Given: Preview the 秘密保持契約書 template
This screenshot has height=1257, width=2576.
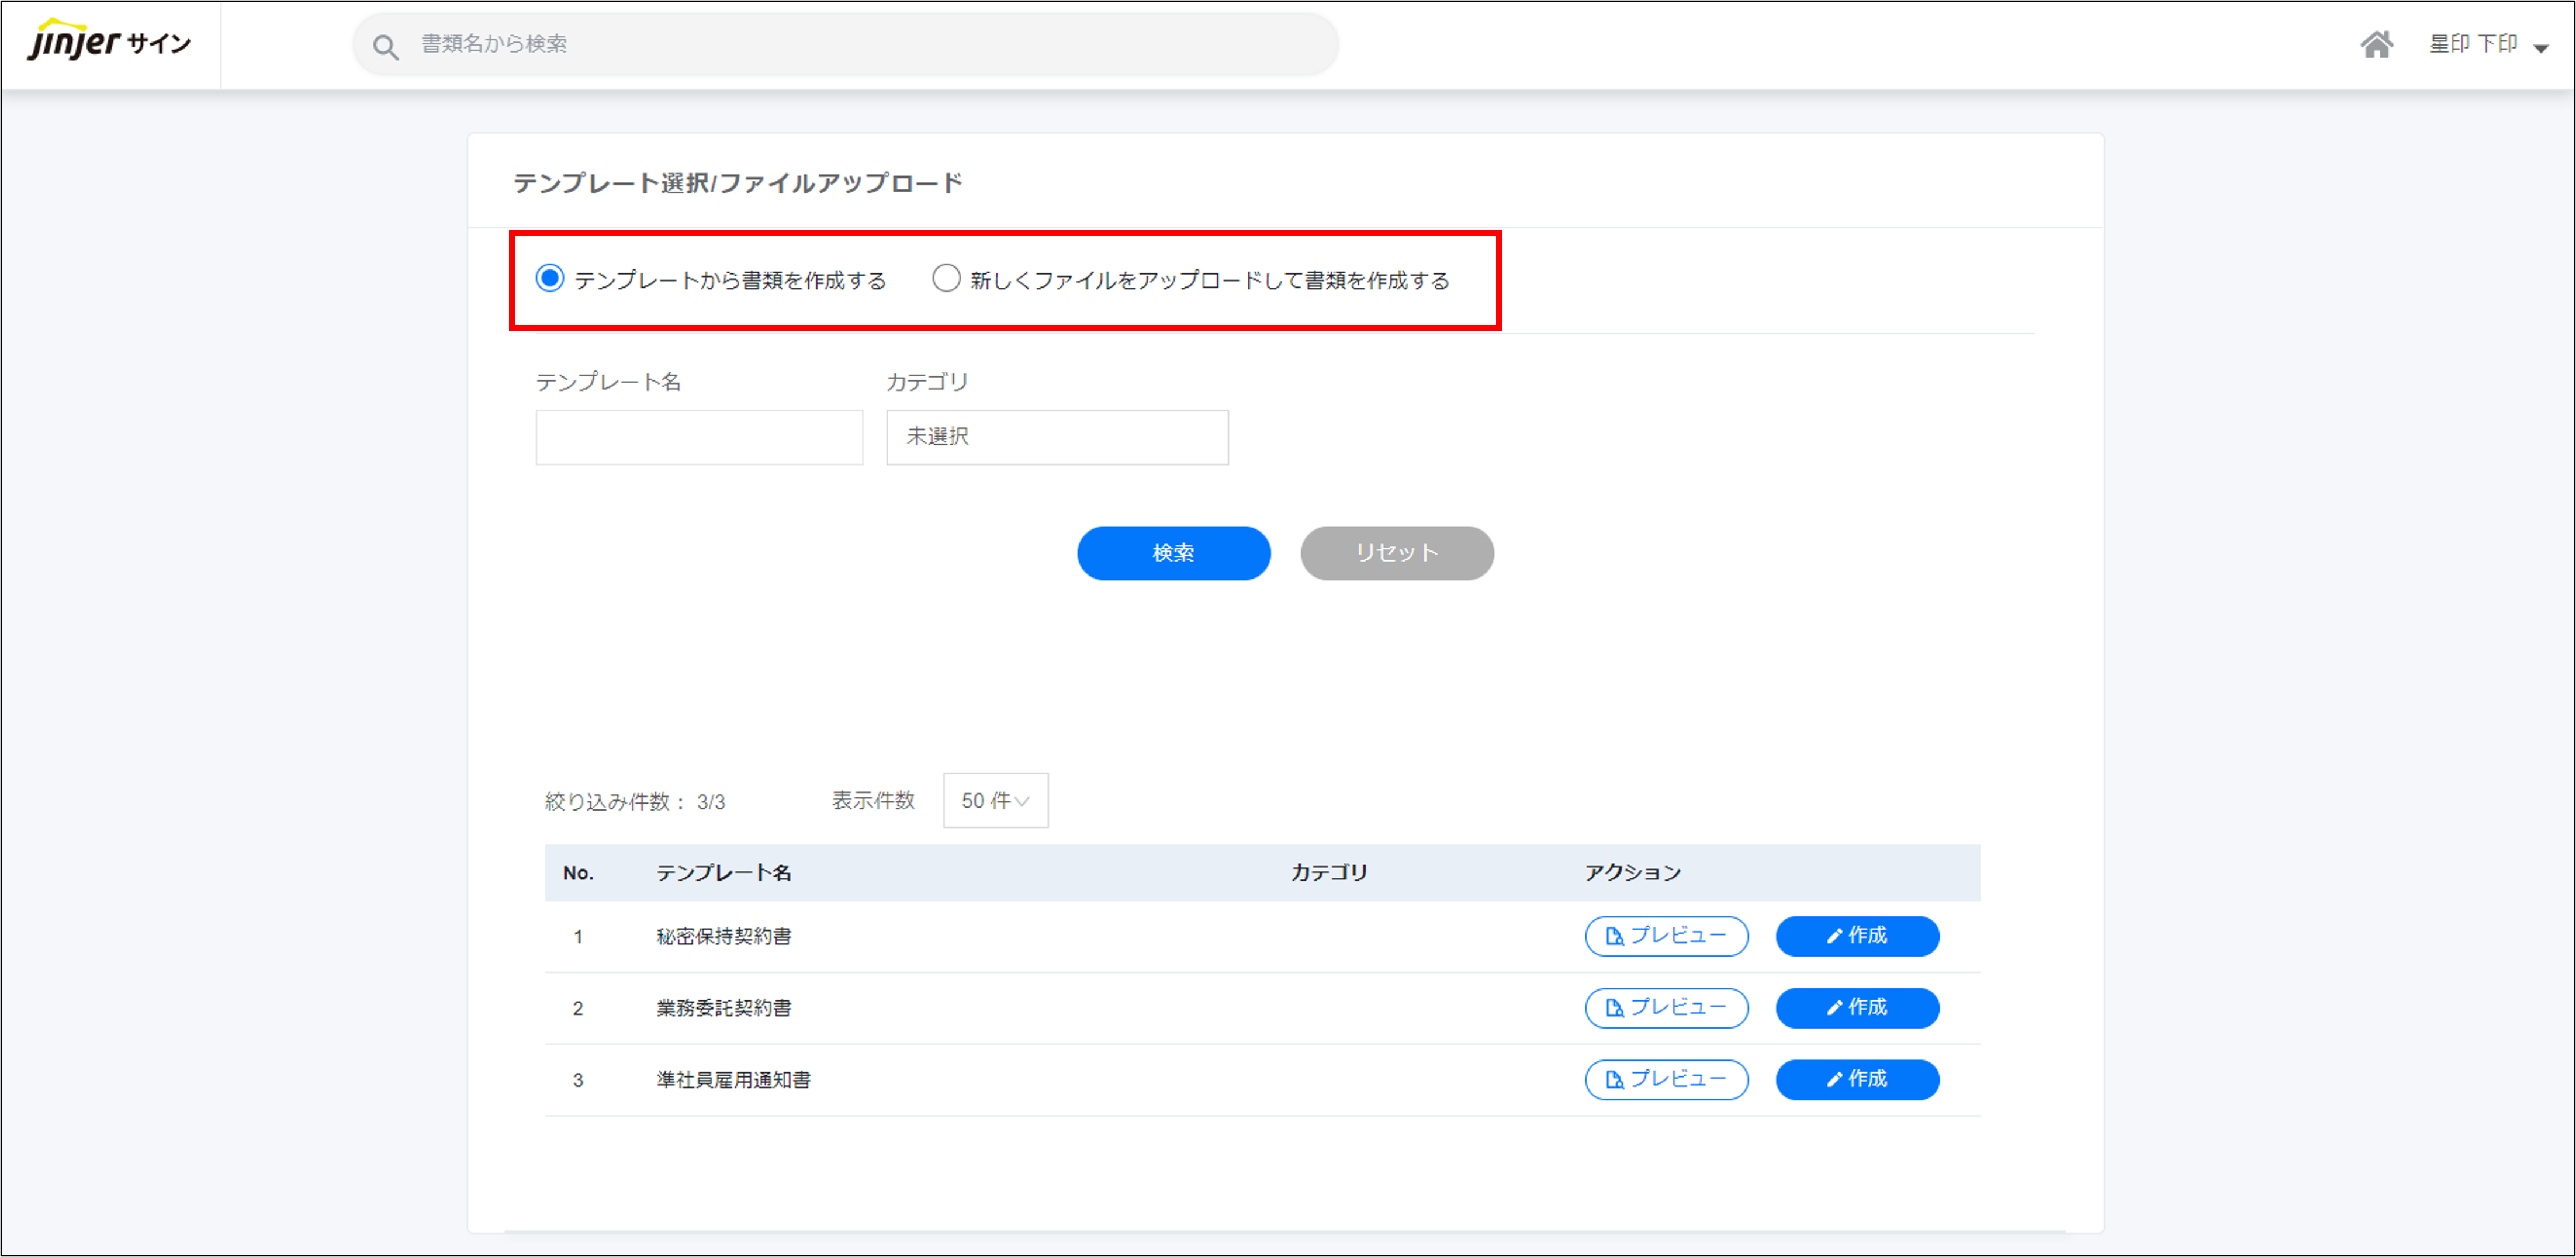Looking at the screenshot, I should tap(1666, 936).
